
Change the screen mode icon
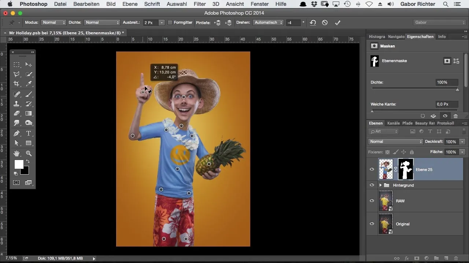[29, 182]
